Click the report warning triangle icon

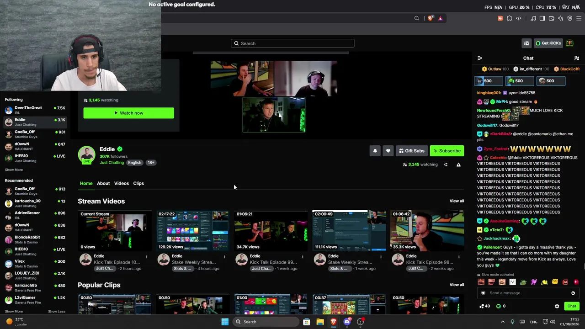point(458,164)
